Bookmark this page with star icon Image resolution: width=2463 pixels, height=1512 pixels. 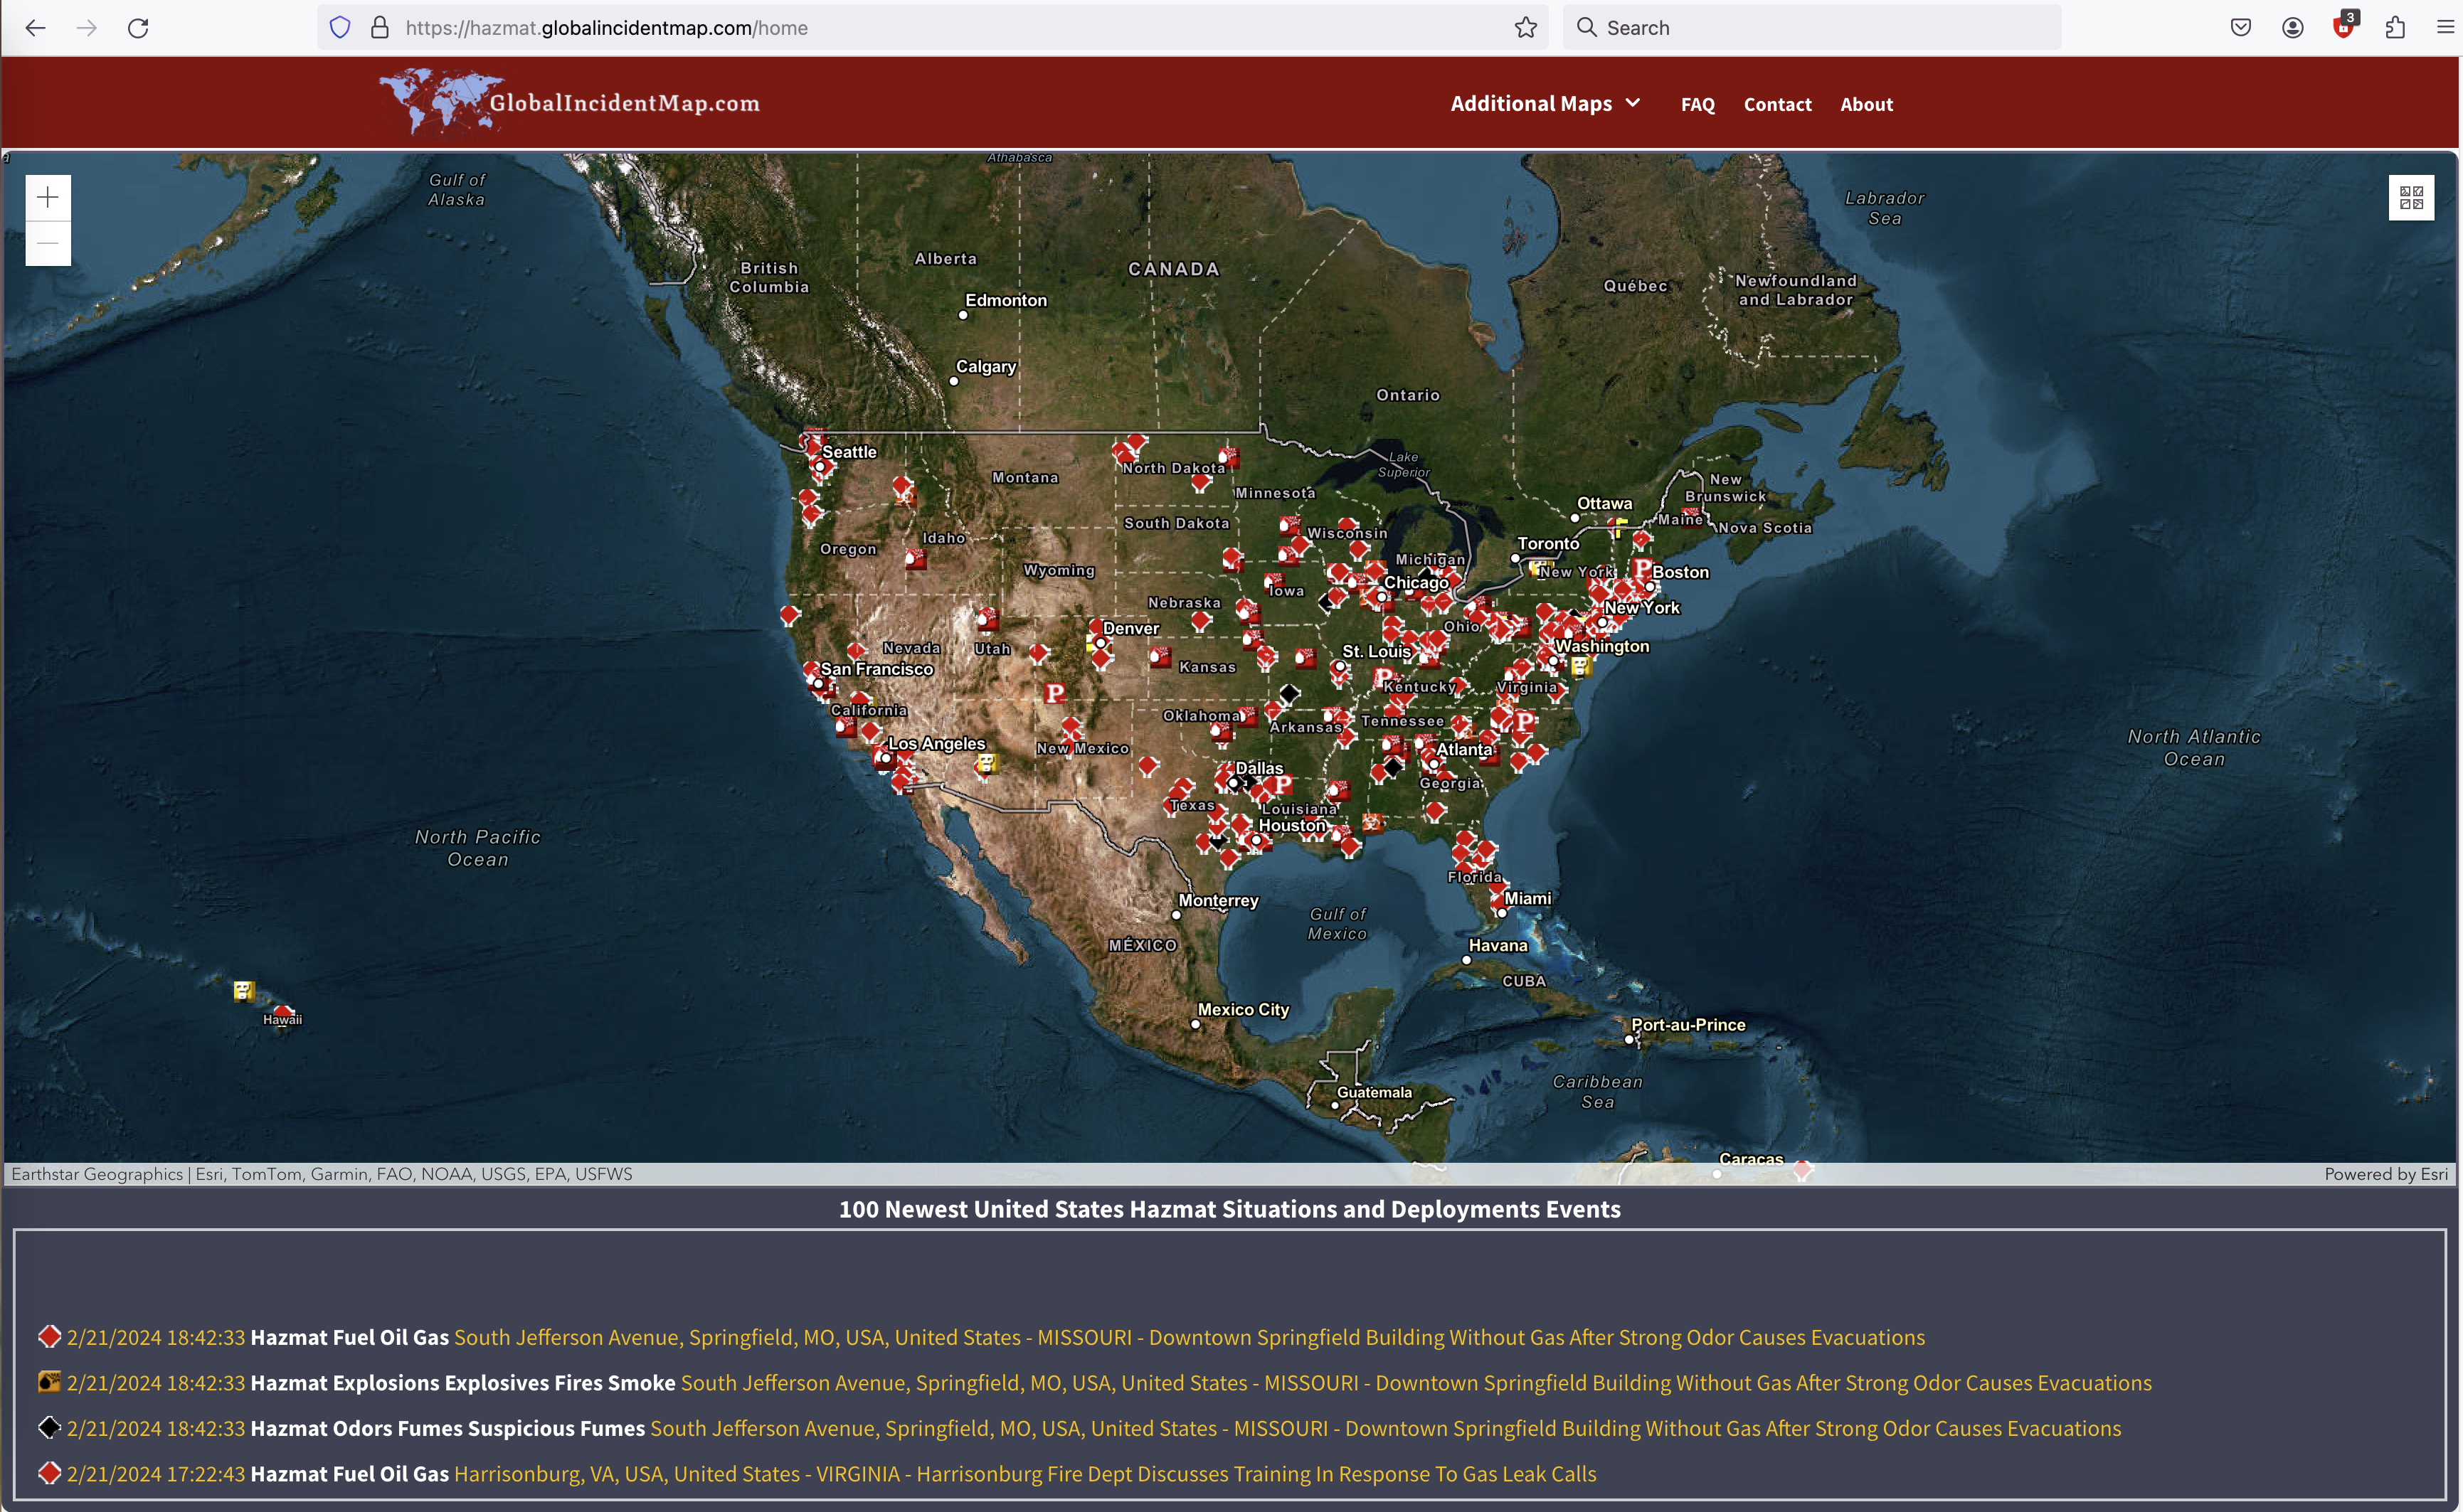tap(1525, 28)
